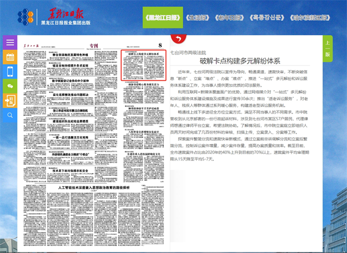The width and height of the screenshot is (347, 253).
Task: Open the purple hamburger menu icon
Action: pyautogui.click(x=9, y=43)
